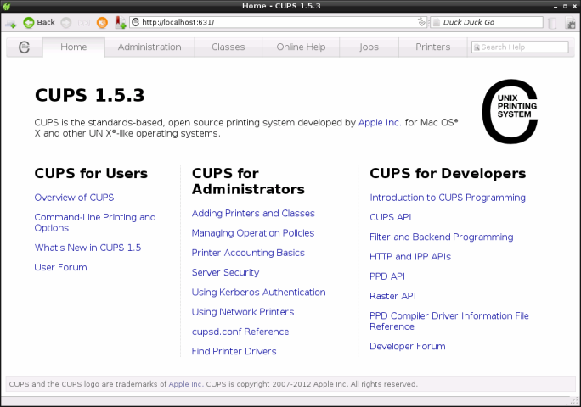Click the window menu leaf icon in title bar
Image resolution: width=581 pixels, height=407 pixels.
pos(6,6)
